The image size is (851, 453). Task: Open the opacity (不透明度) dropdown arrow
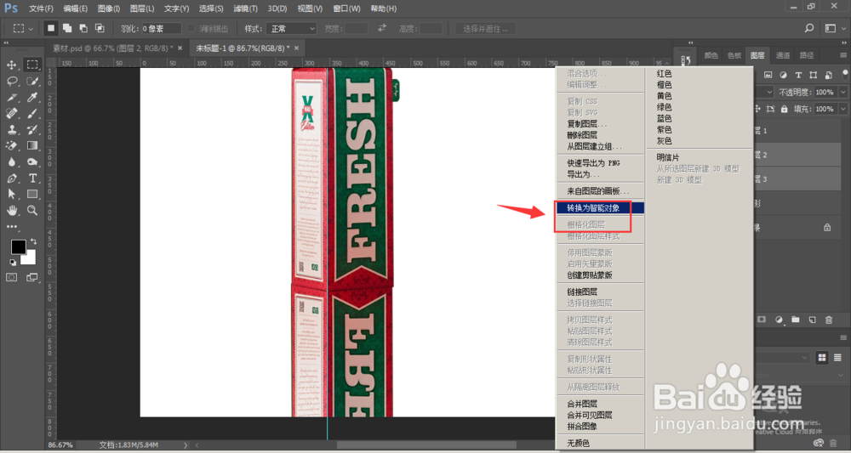(x=842, y=93)
